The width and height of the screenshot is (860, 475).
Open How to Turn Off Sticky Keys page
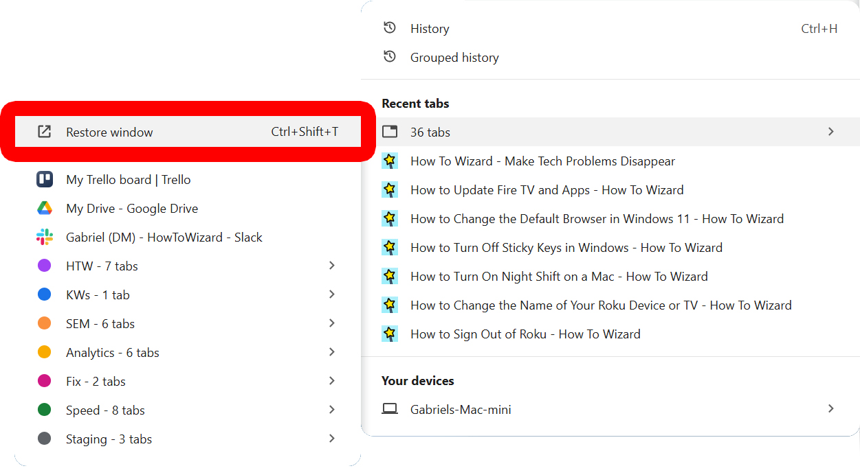pyautogui.click(x=566, y=248)
